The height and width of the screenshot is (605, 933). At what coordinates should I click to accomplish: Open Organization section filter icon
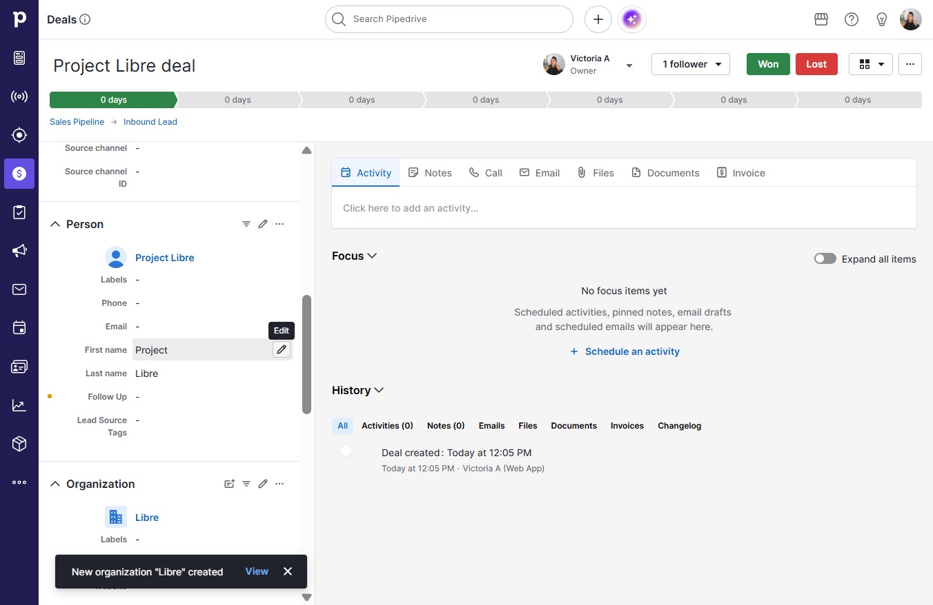point(246,484)
